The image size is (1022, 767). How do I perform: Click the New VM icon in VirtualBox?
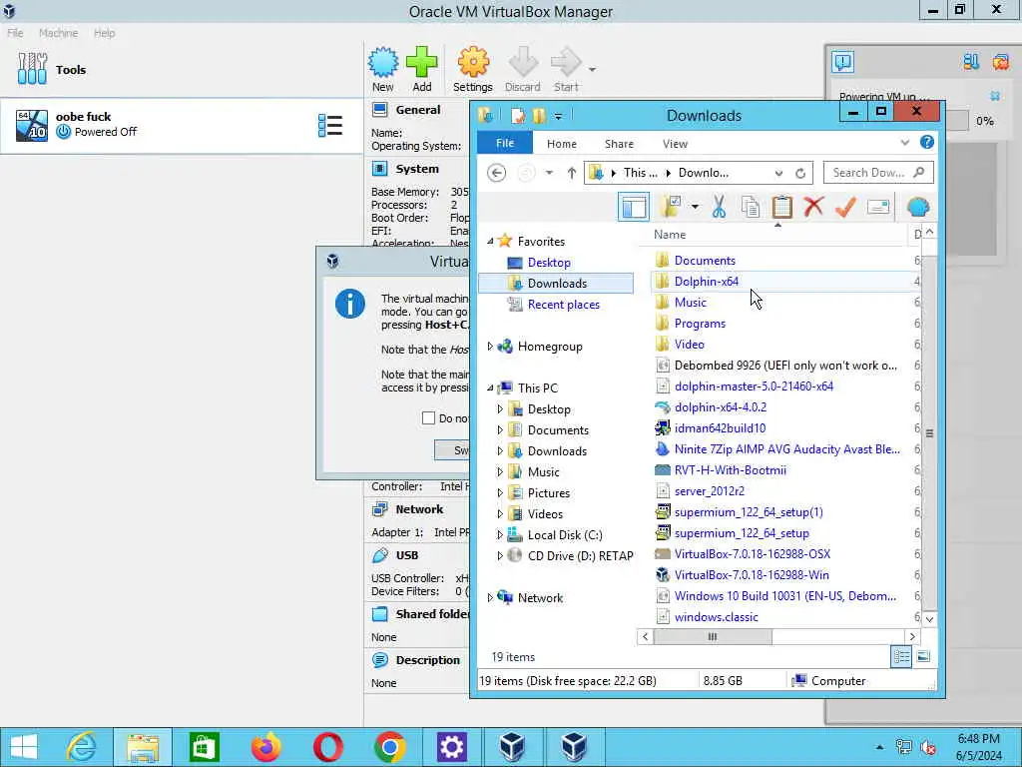click(x=382, y=63)
